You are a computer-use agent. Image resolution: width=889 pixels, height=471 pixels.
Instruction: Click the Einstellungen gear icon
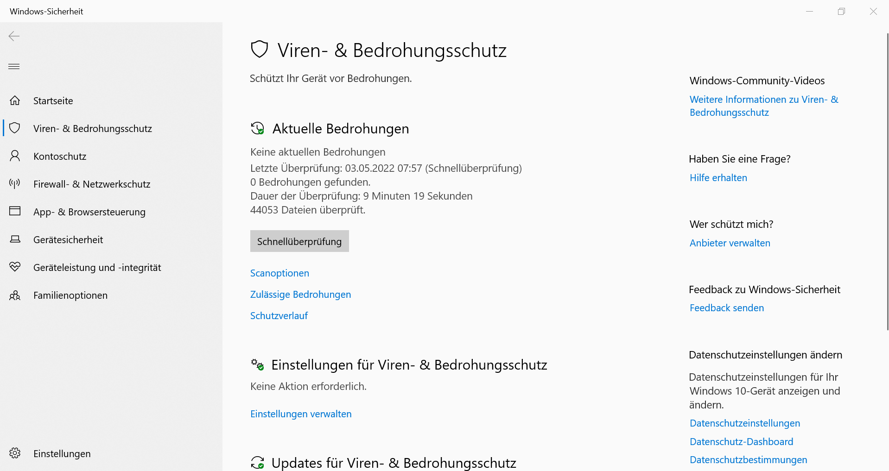tap(15, 453)
